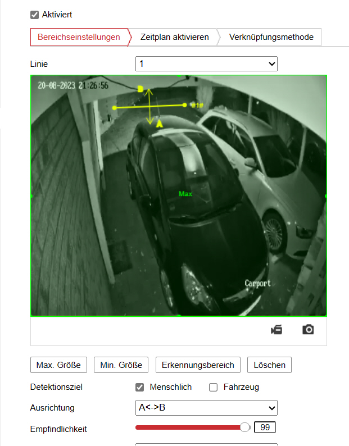Open the Linie dropdown

click(206, 64)
